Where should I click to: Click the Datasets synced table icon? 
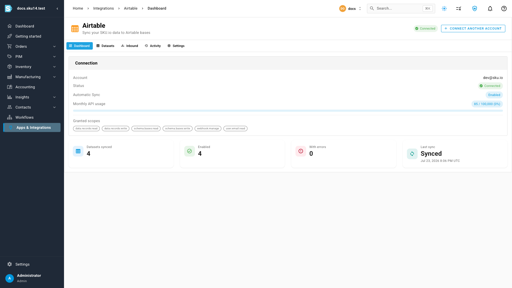(x=78, y=151)
